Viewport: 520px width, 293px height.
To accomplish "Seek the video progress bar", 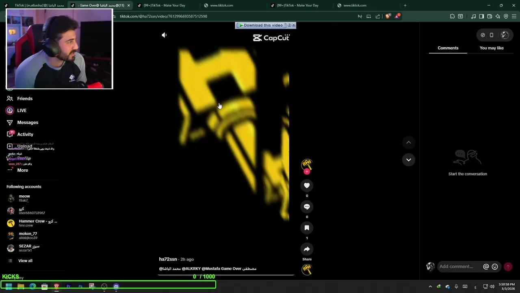I will [226, 275].
